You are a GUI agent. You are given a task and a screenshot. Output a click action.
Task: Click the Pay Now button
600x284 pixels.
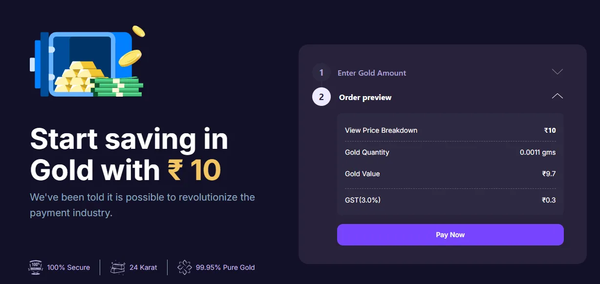[x=450, y=235]
